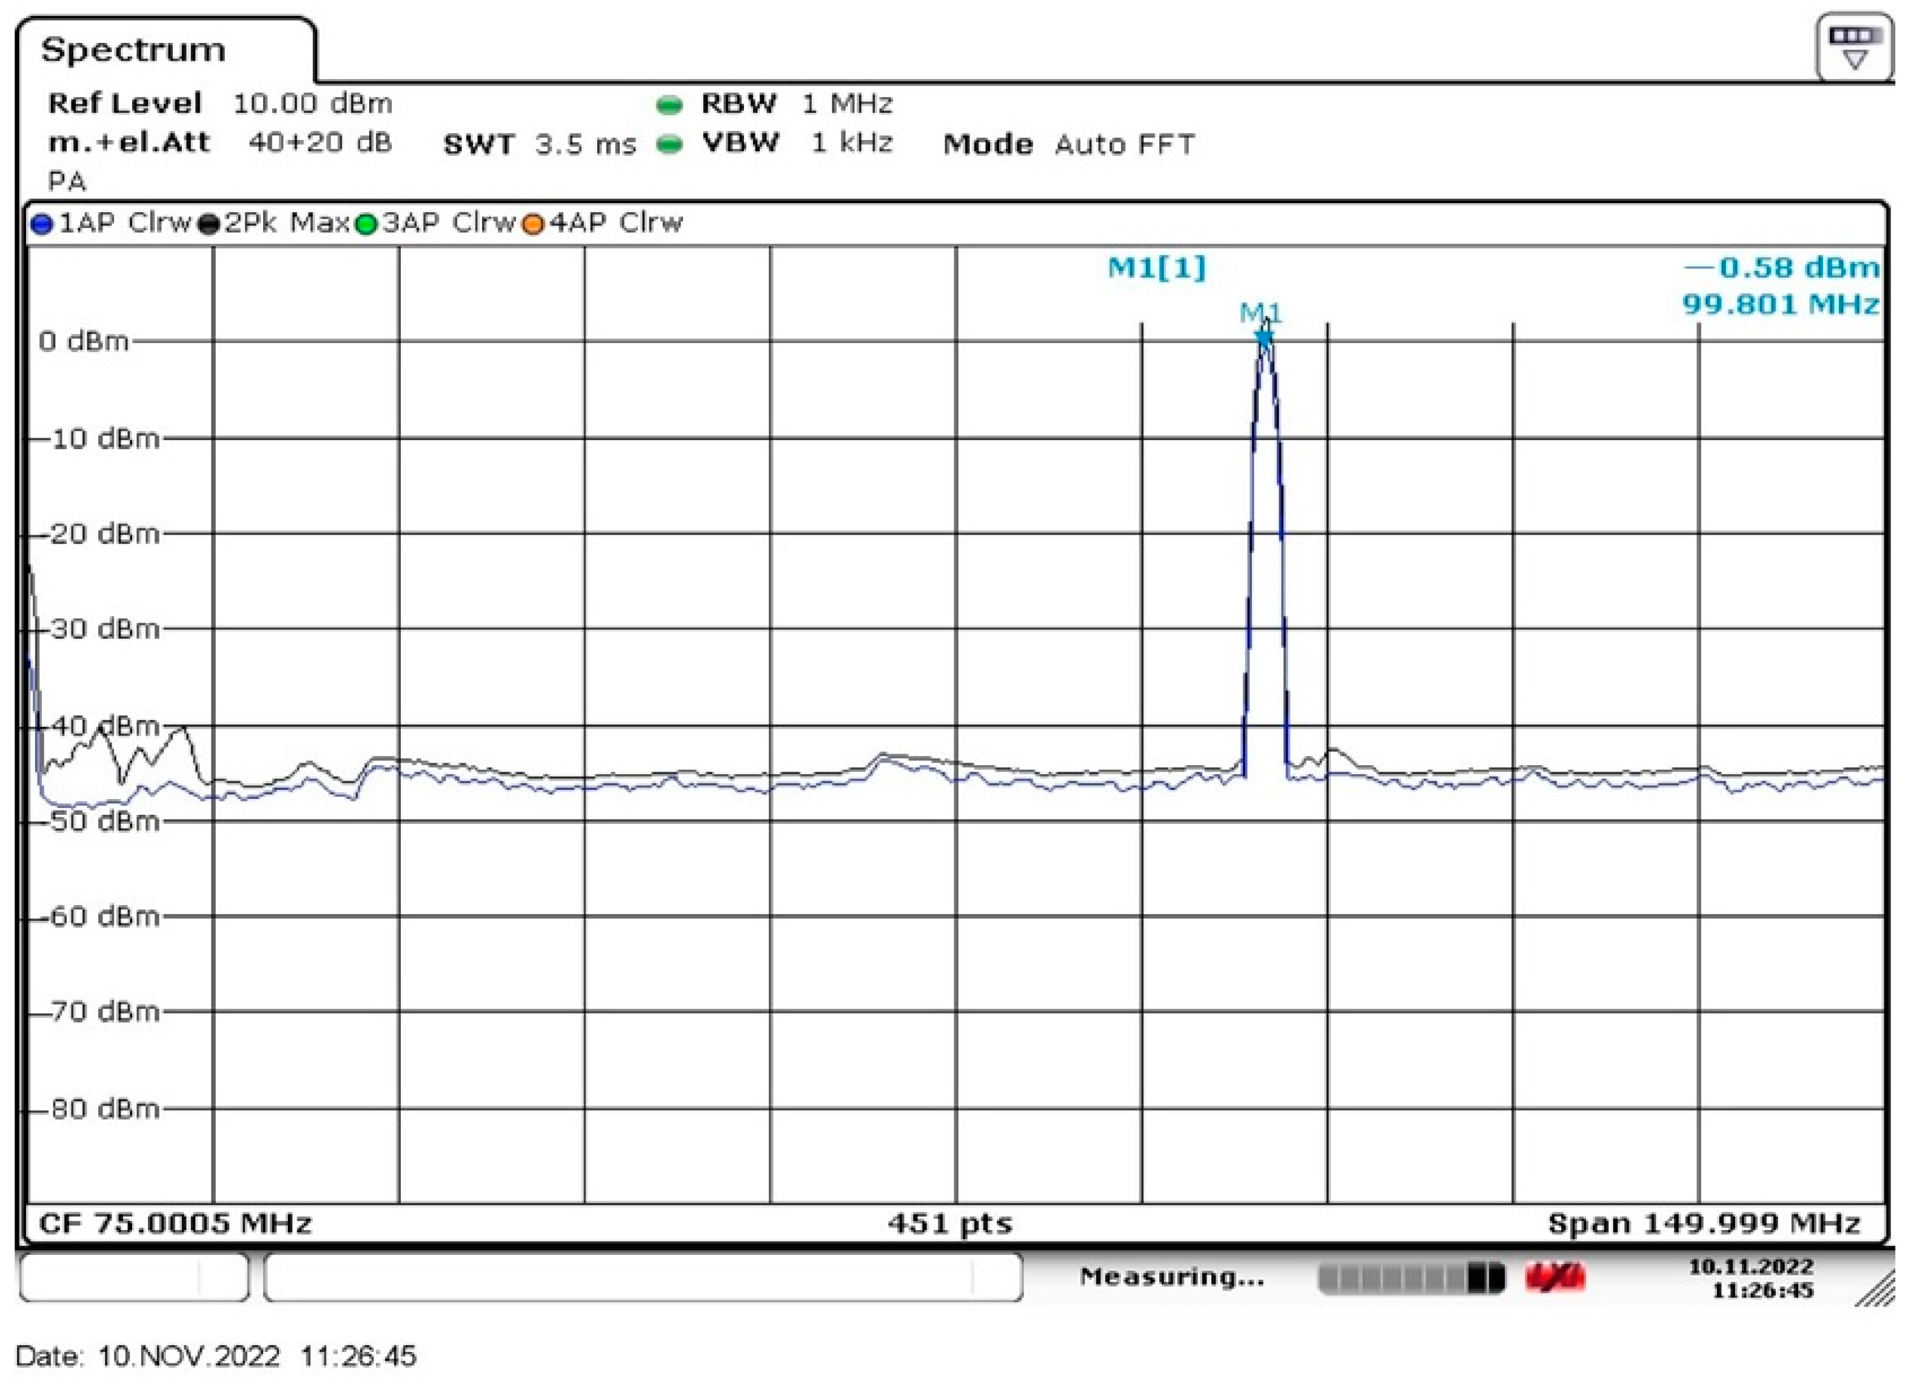The height and width of the screenshot is (1384, 1908).
Task: Select the Spectrum tab
Action: pos(135,50)
